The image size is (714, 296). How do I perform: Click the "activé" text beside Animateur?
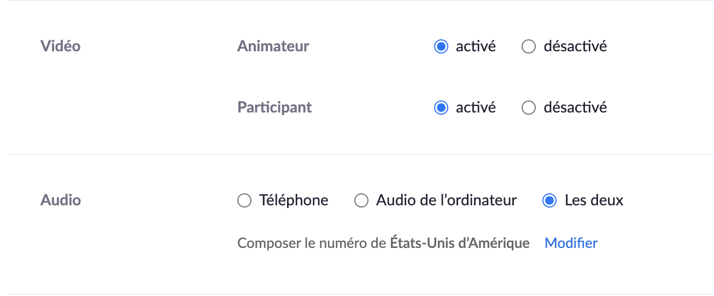(476, 46)
